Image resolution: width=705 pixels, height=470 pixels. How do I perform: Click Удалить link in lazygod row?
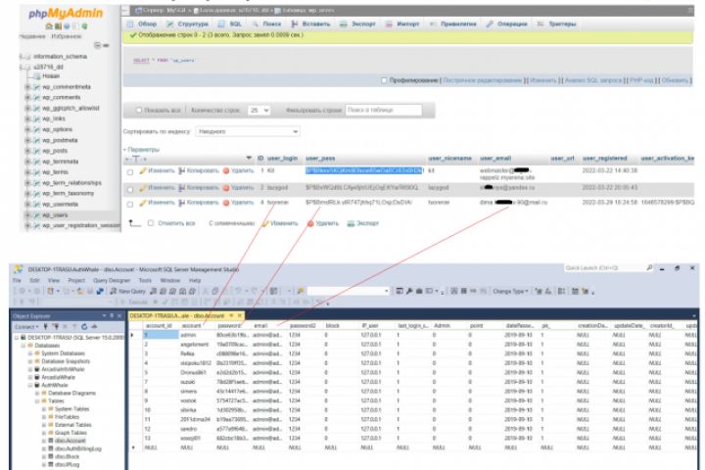[243, 188]
